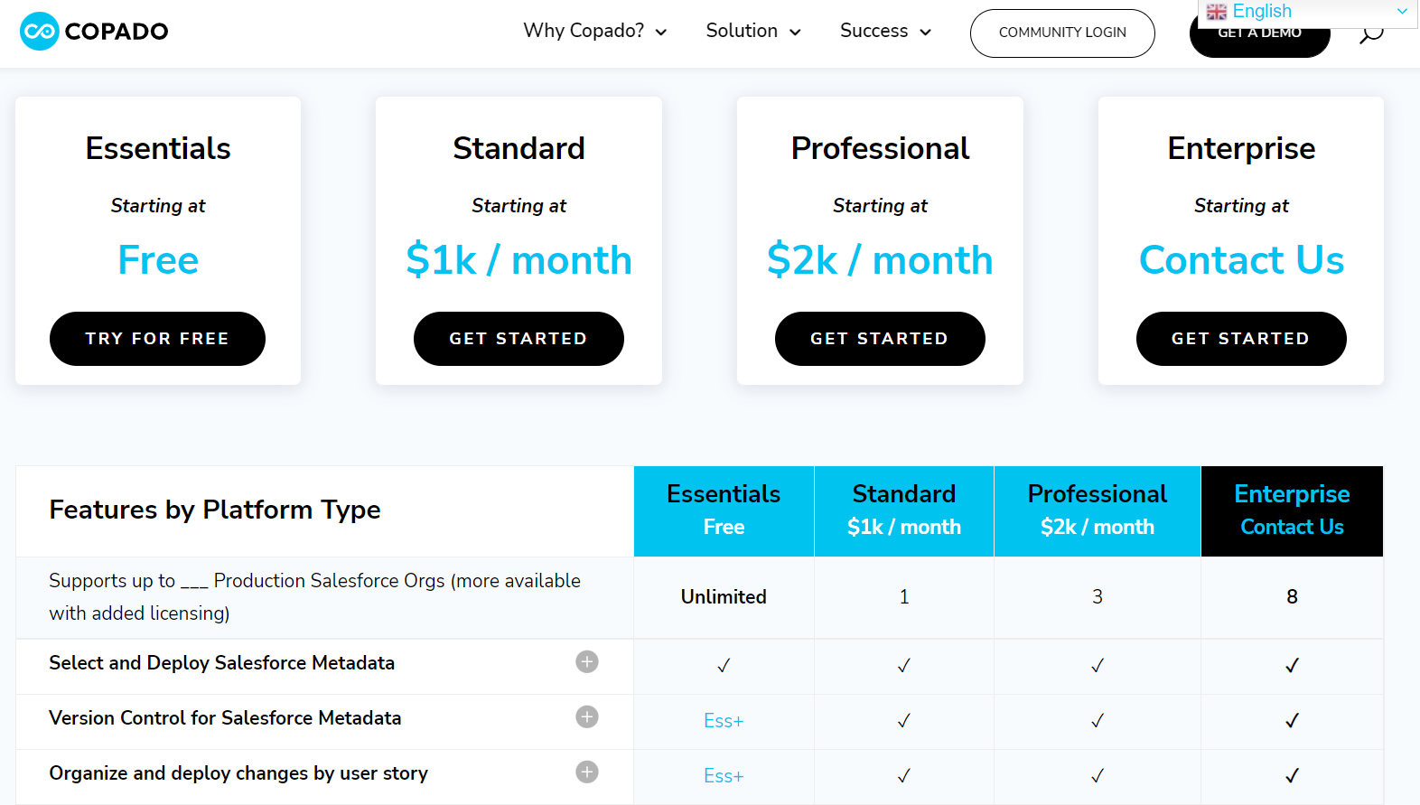This screenshot has width=1420, height=805.
Task: Click the Get a Demo button
Action: point(1259,42)
